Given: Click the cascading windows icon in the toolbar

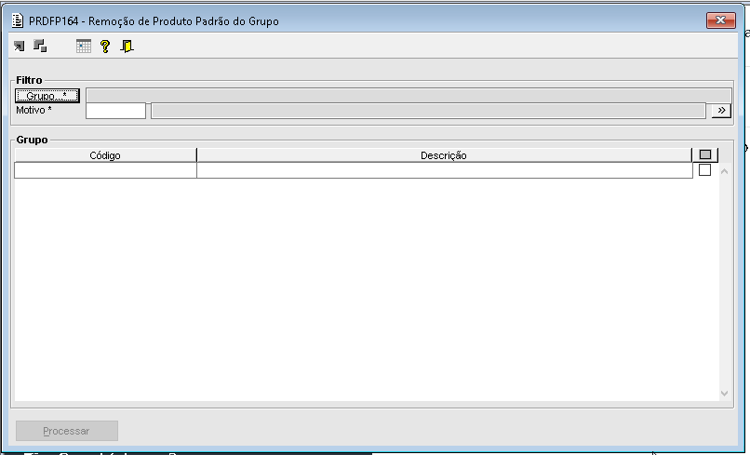Looking at the screenshot, I should [40, 46].
